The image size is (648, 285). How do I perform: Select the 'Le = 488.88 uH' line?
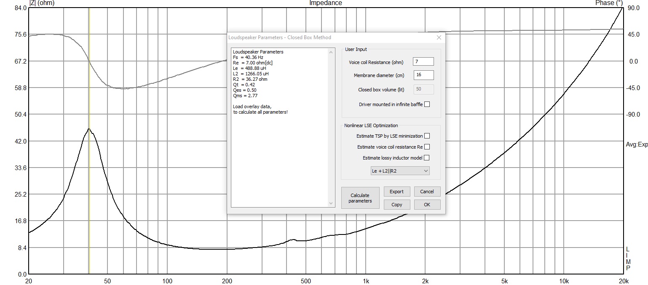pos(249,68)
